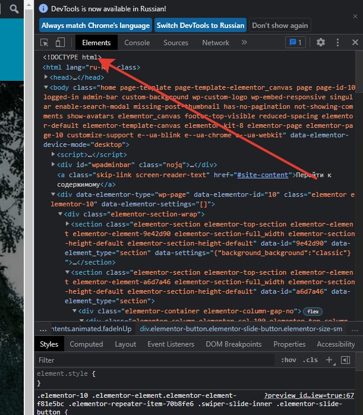Screen dimensions: 363x415
Task: Show earlier breadcrumbs via left ellipsis
Action: point(43,329)
